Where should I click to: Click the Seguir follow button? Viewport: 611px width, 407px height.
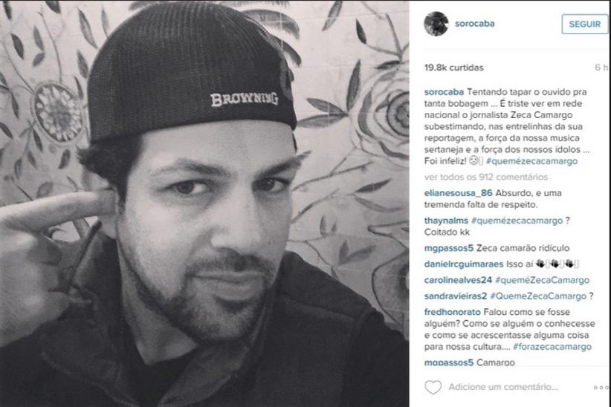(x=584, y=25)
